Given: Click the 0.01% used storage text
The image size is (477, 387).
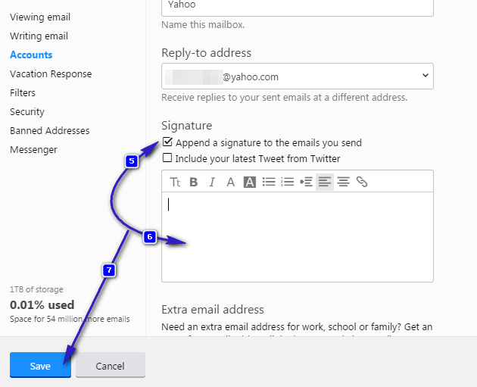Looking at the screenshot, I should 42,305.
